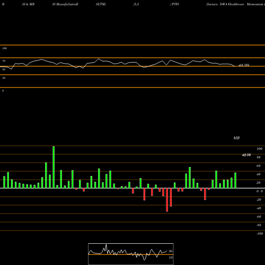Viewport: 265px width, 265px height.
Task: Click the 'SI & MR' header text
Action: click(28, 4)
